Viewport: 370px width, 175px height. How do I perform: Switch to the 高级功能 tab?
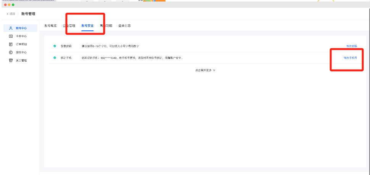106,25
